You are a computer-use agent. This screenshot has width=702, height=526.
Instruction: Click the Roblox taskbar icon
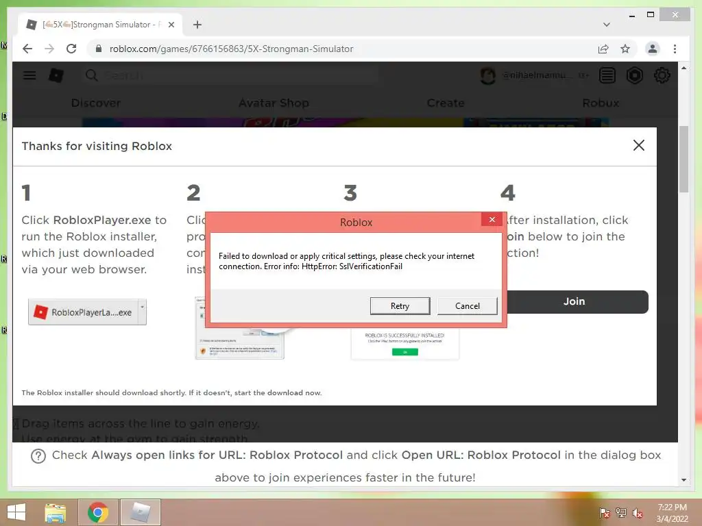click(x=141, y=512)
